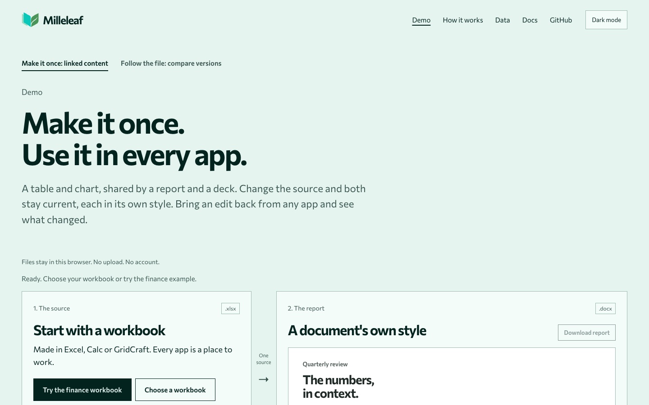Click the 'Demo' label above the headline

click(32, 92)
